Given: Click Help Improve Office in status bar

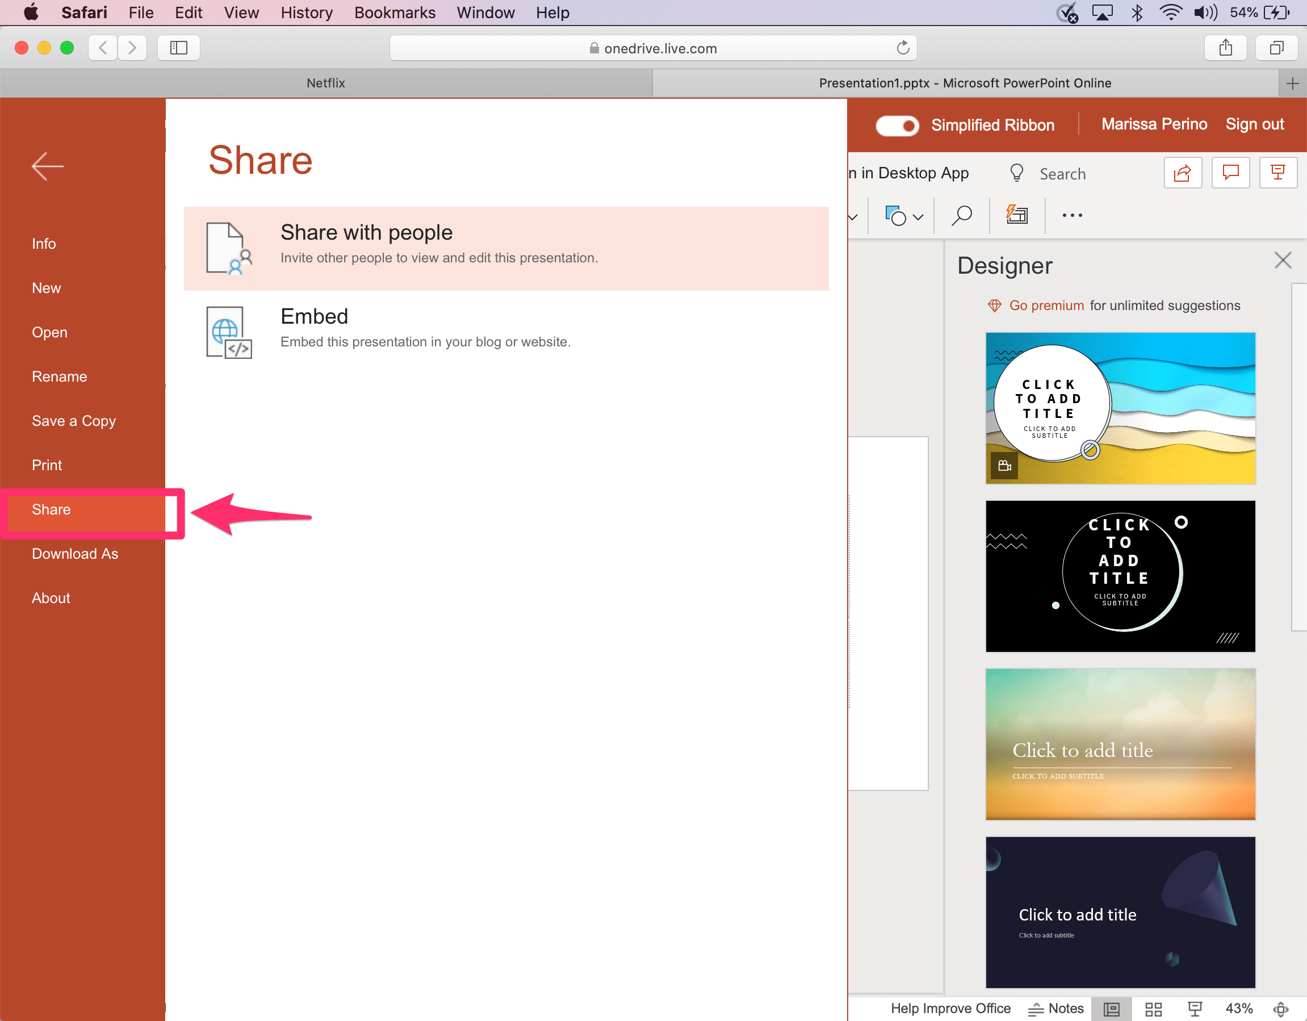Looking at the screenshot, I should point(950,1009).
